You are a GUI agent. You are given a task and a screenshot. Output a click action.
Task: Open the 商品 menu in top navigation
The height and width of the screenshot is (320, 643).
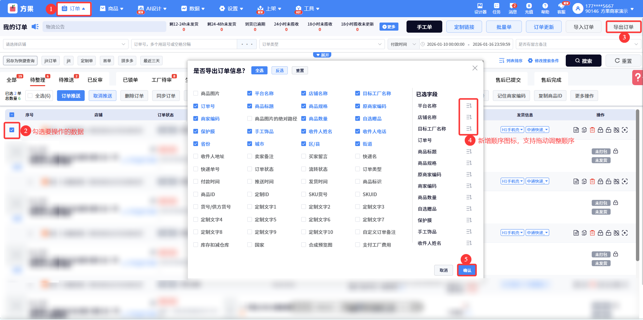pos(112,8)
